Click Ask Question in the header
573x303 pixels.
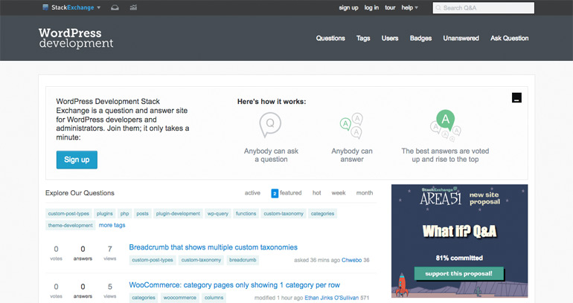[x=510, y=39]
